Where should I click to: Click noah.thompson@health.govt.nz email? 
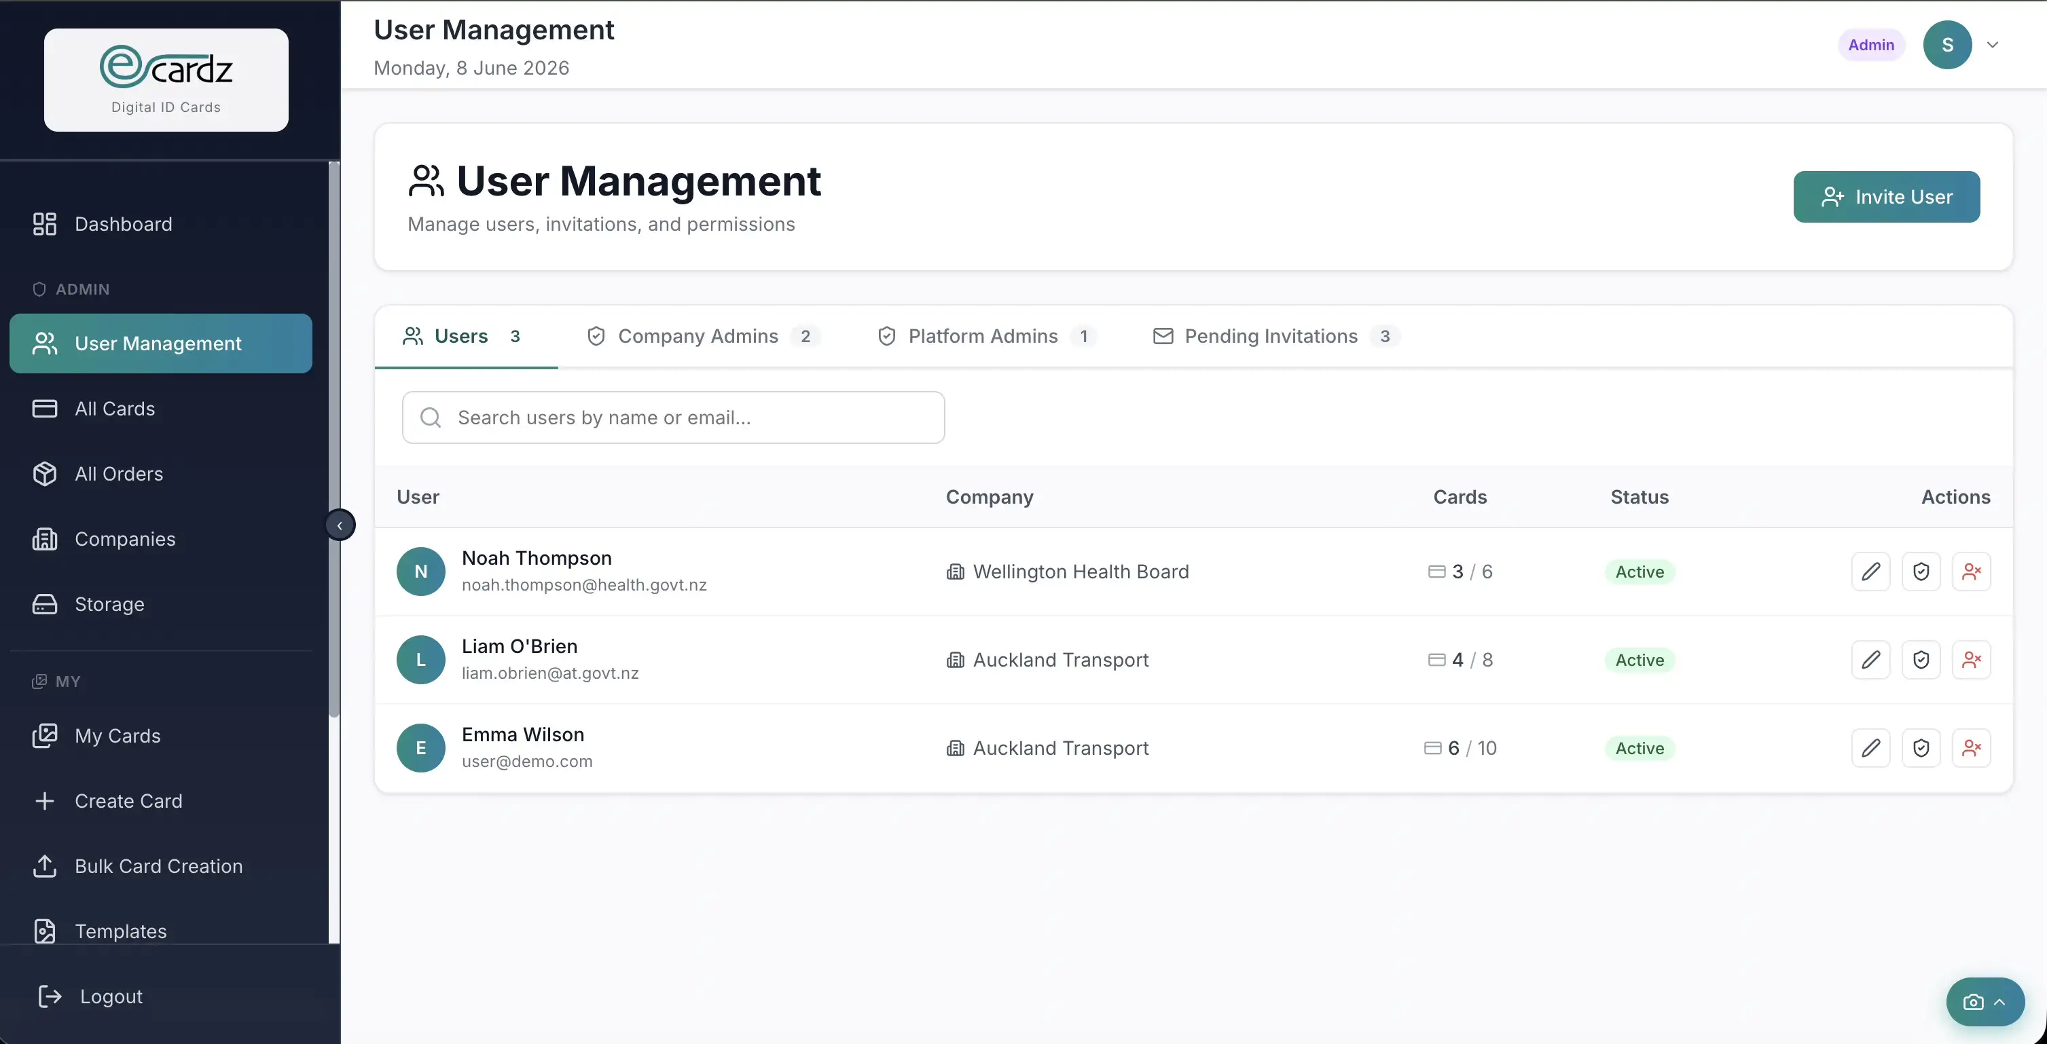pos(584,584)
